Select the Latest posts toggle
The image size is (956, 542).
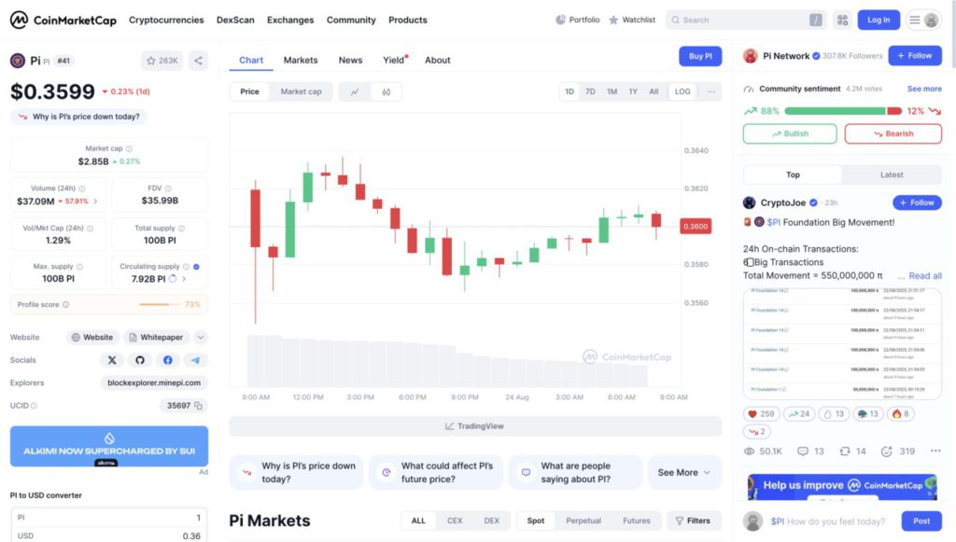tap(891, 174)
